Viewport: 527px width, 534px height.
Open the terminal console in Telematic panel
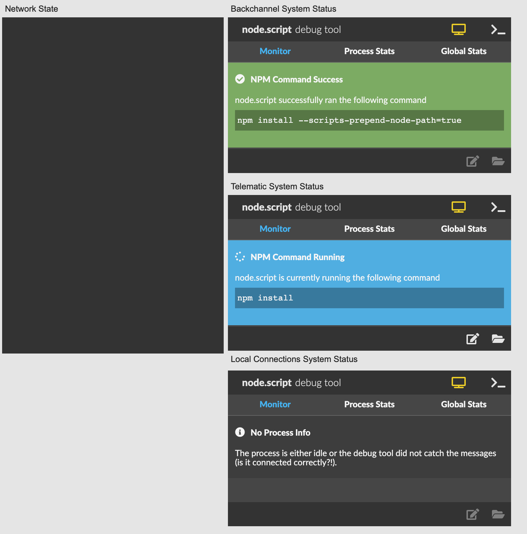[498, 207]
